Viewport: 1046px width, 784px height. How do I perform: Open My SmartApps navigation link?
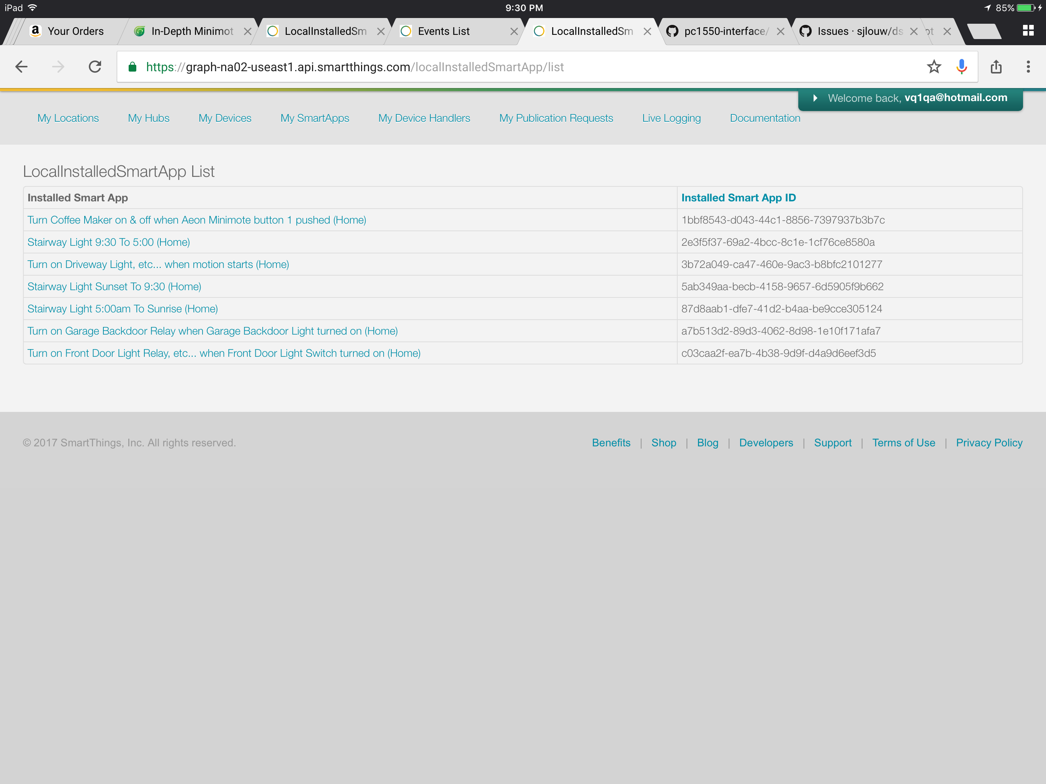[314, 118]
